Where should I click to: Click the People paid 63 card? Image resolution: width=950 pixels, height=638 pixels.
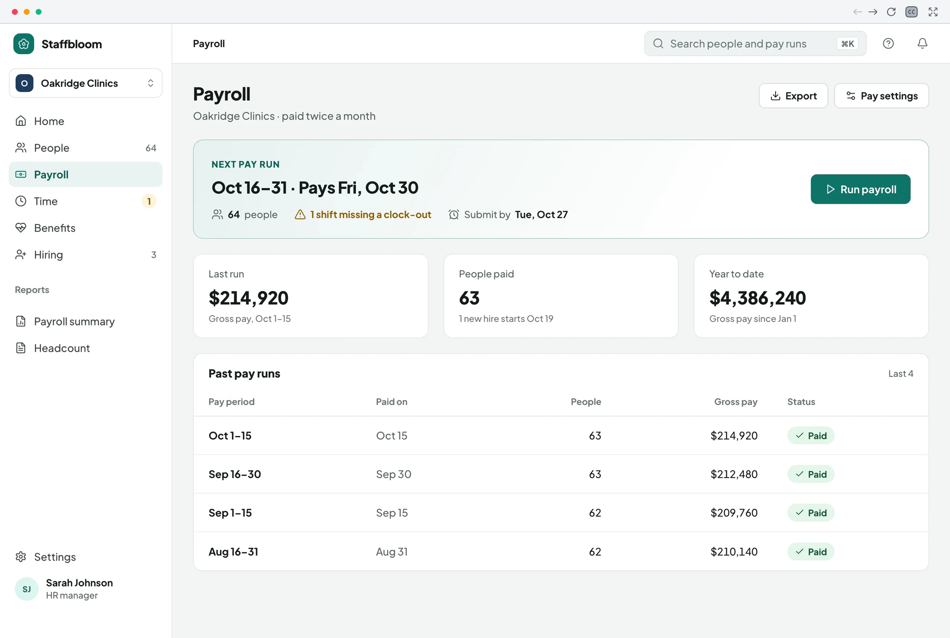tap(561, 296)
